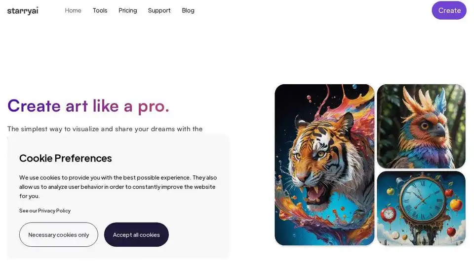This screenshot has height=266, width=474.
Task: Click the 'Create art like a pro.' headline
Action: coord(88,105)
